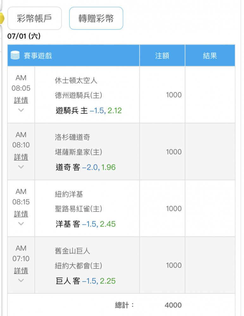Screen dimensions: 244x316
Task: Expand the chevron under the 07:10 game
Action: [x=21, y=280]
